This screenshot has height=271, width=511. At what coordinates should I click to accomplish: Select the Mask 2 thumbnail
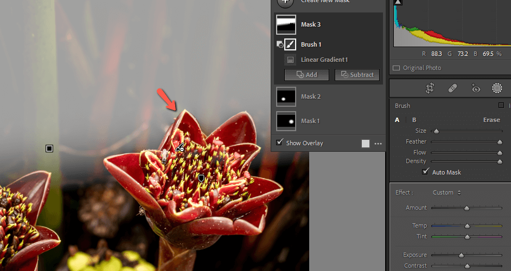[x=286, y=96]
